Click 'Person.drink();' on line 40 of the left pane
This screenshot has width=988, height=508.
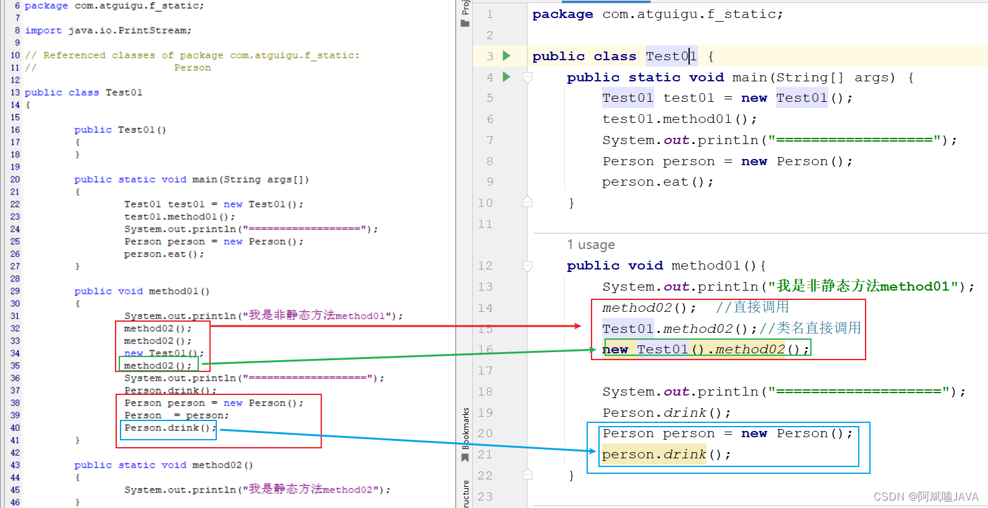[x=170, y=428]
